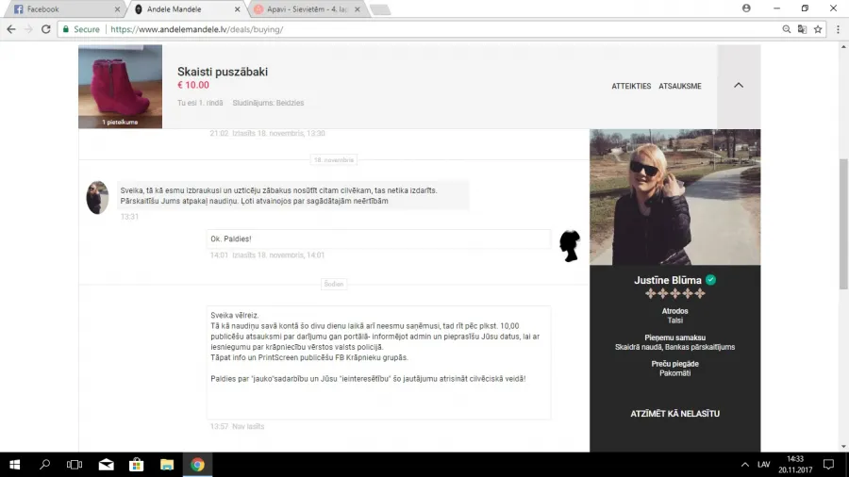Show hidden tray icons chevron
The height and width of the screenshot is (477, 849).
point(745,465)
